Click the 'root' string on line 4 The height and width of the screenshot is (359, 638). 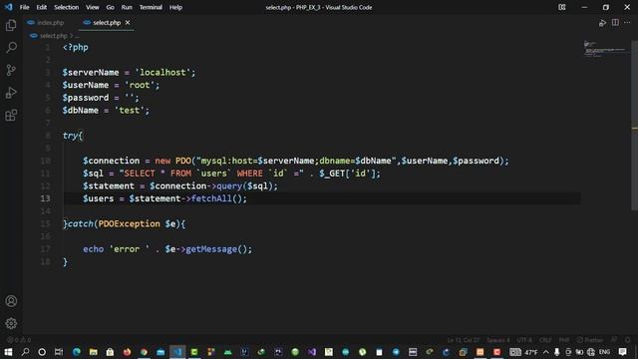point(140,85)
